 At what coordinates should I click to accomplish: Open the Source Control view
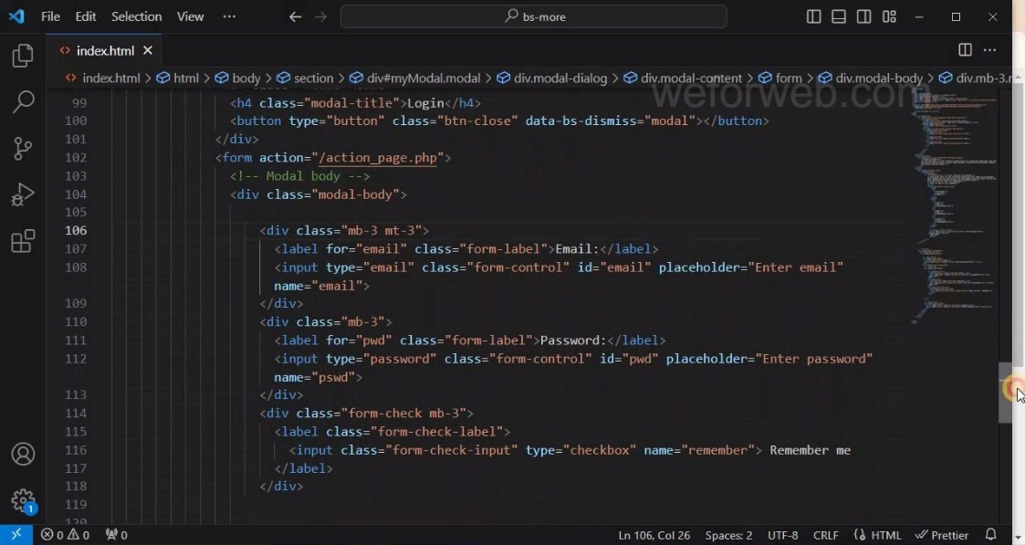pyautogui.click(x=23, y=148)
